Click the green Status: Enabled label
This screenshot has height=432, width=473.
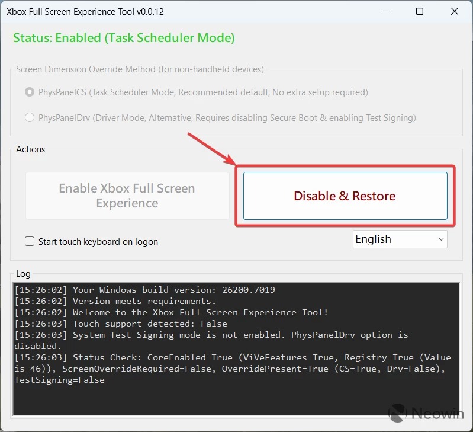tap(124, 38)
